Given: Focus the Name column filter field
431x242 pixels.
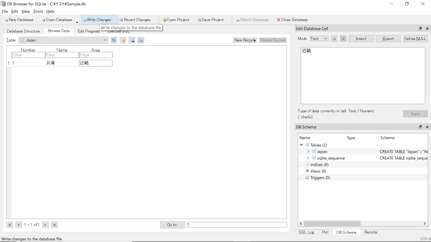Looking at the screenshot, I should [x=62, y=55].
